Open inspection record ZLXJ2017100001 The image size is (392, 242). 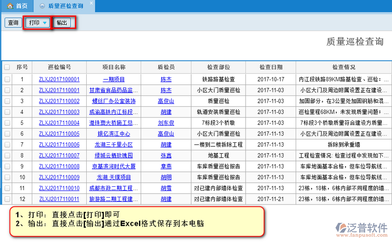click(59, 79)
